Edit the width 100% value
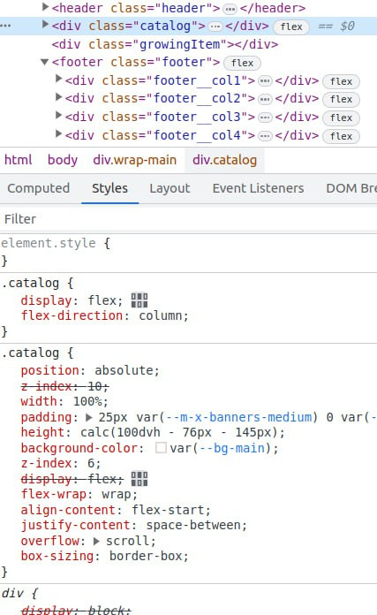The width and height of the screenshot is (377, 615). tap(87, 401)
